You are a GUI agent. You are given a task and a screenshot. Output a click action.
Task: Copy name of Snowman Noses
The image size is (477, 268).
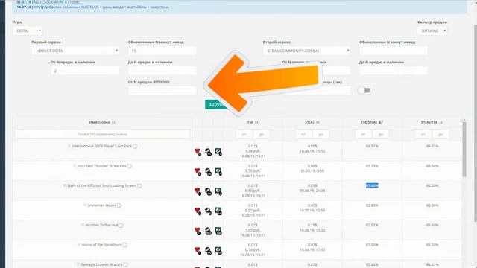click(x=119, y=205)
